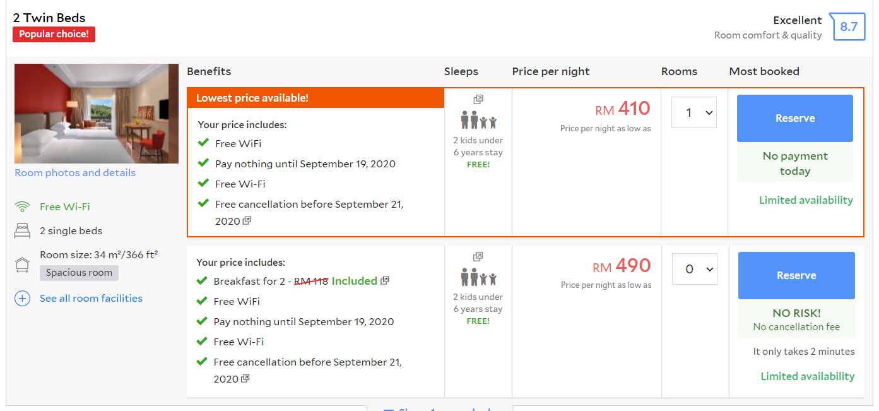
Task: Click the single beds icon
Action: pyautogui.click(x=23, y=231)
